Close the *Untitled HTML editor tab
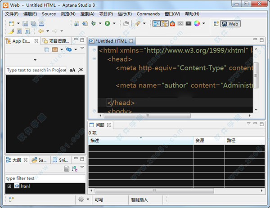 coord(131,41)
